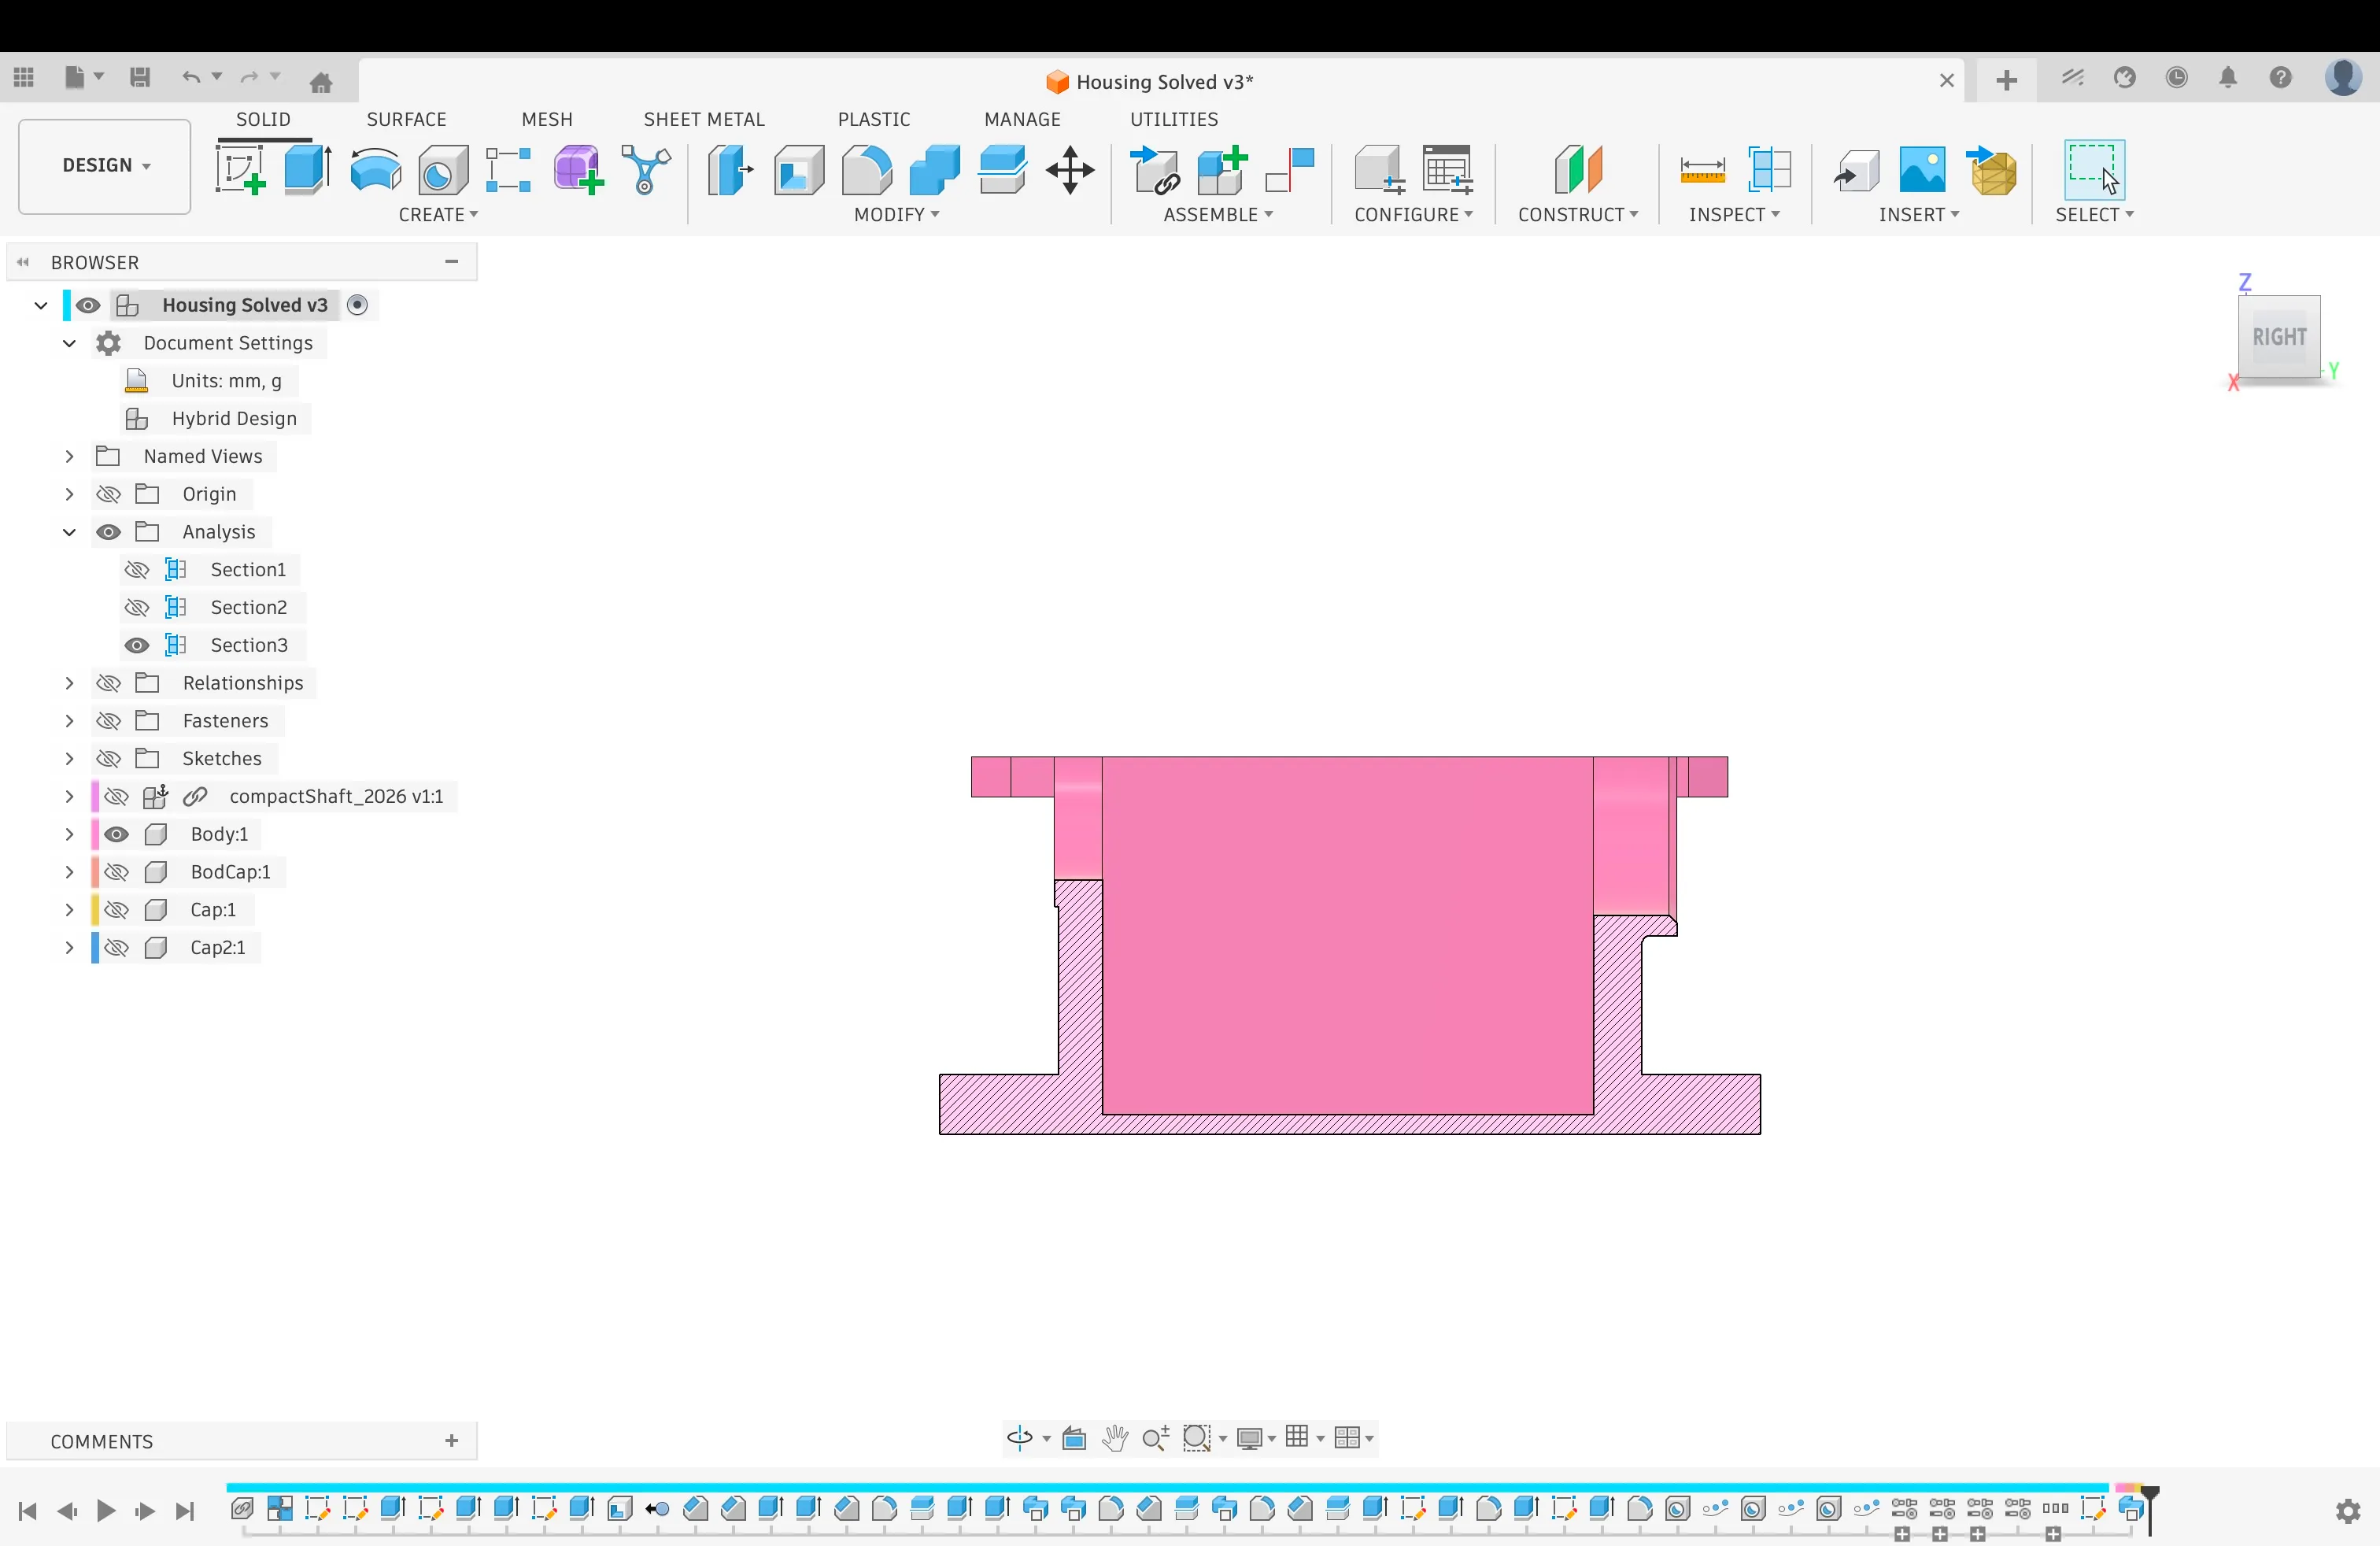This screenshot has height=1546, width=2380.
Task: Expand the Named Views folder
Action: [69, 456]
